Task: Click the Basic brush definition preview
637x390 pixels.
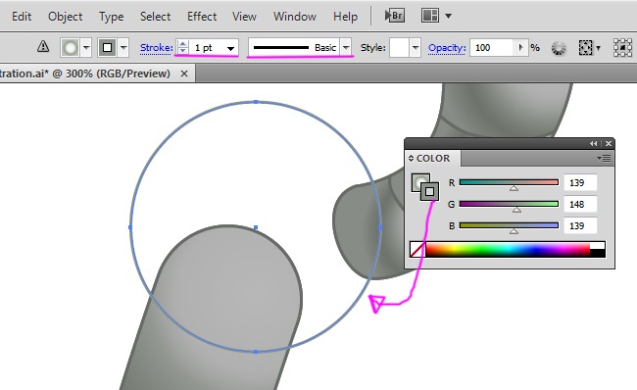Action: pyautogui.click(x=294, y=48)
